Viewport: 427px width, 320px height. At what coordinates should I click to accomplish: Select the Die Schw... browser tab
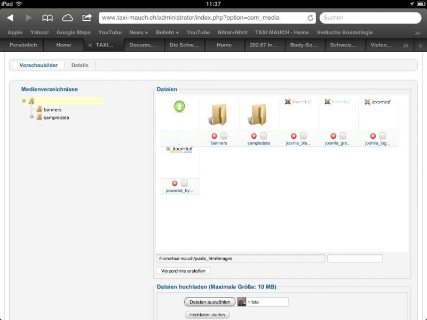(184, 45)
